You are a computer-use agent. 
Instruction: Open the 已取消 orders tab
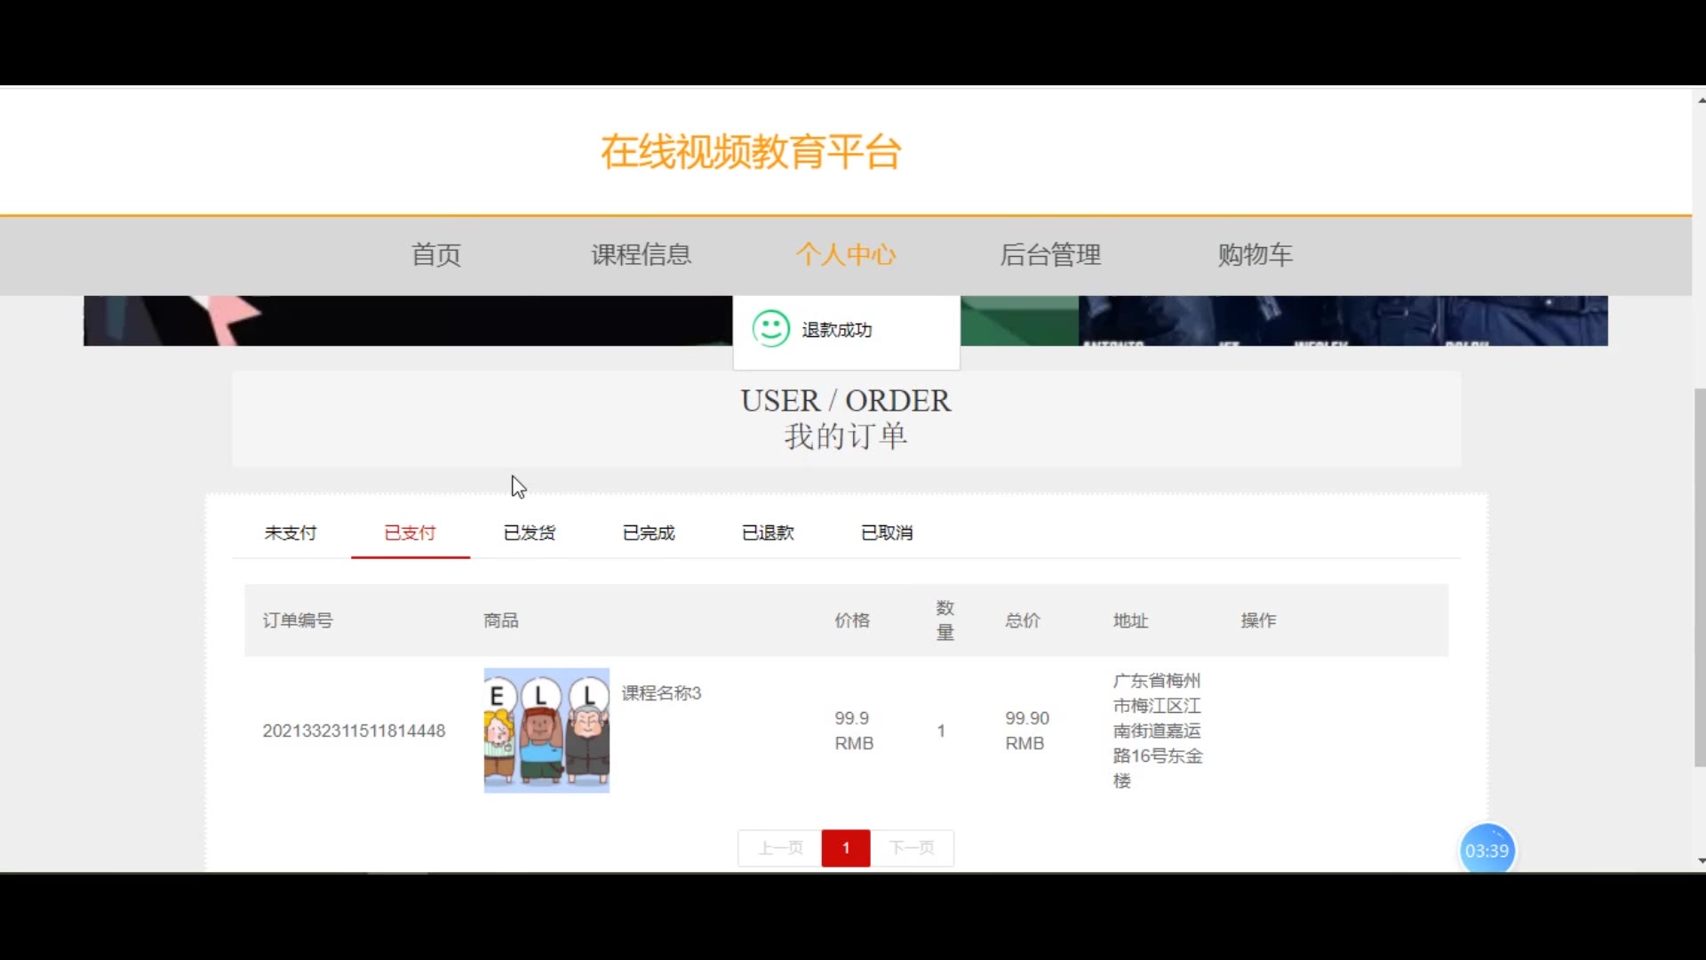click(x=887, y=532)
